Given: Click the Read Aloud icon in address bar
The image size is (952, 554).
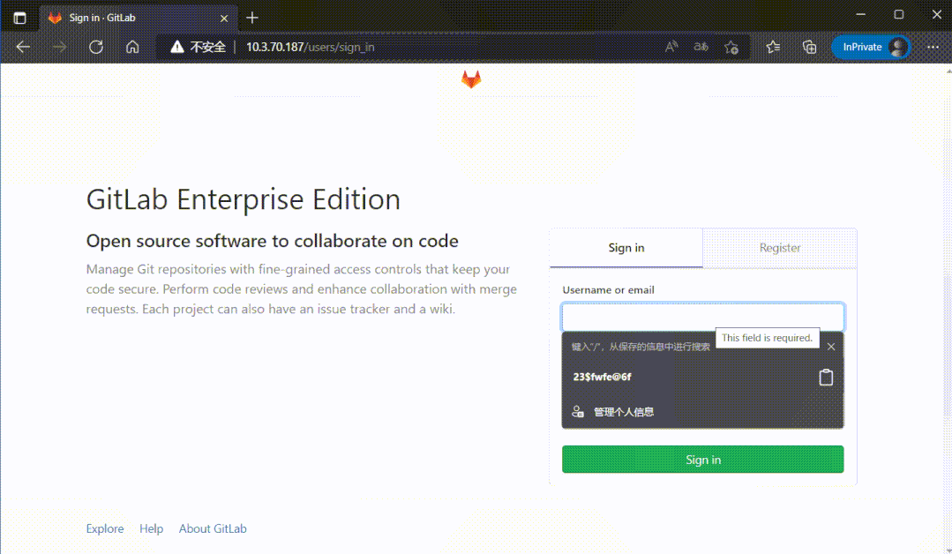Looking at the screenshot, I should click(671, 47).
